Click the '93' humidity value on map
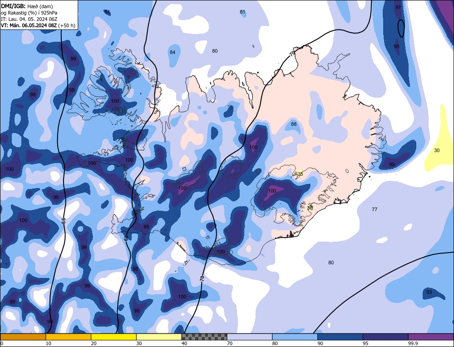The height and width of the screenshot is (347, 454). point(429,292)
